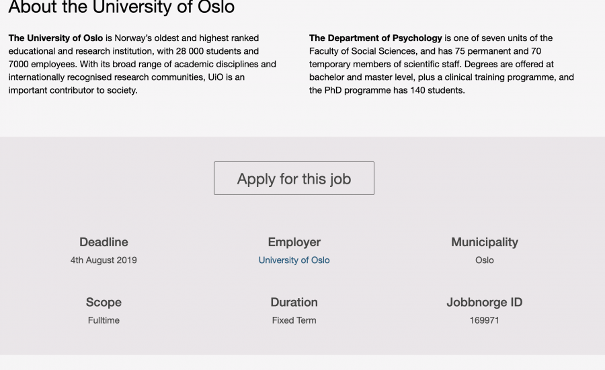The height and width of the screenshot is (370, 605).
Task: Select the bold 'The Department of Psychology' text
Action: click(x=376, y=38)
